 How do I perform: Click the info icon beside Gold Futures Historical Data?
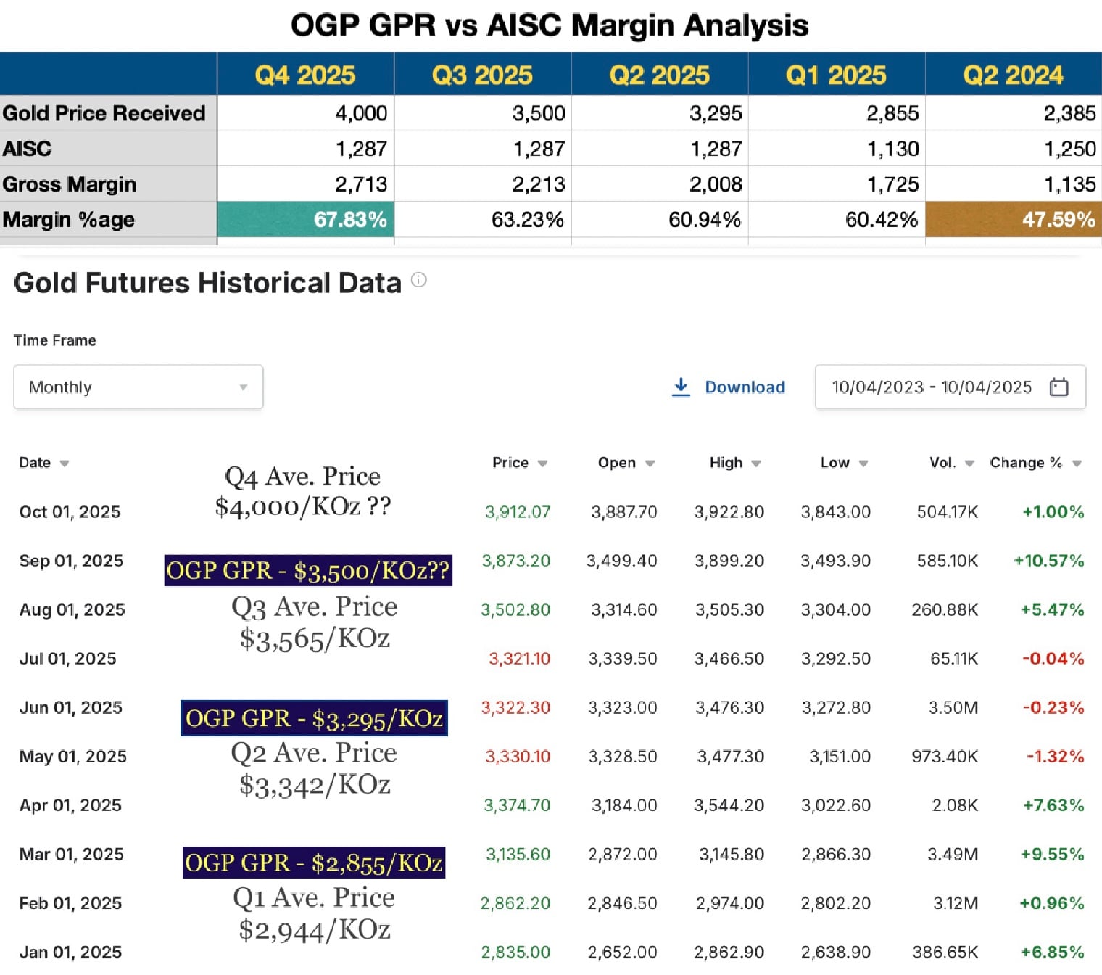click(x=419, y=280)
